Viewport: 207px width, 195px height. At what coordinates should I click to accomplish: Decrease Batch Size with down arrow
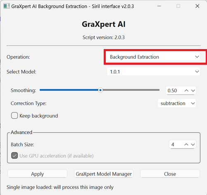pos(193,144)
